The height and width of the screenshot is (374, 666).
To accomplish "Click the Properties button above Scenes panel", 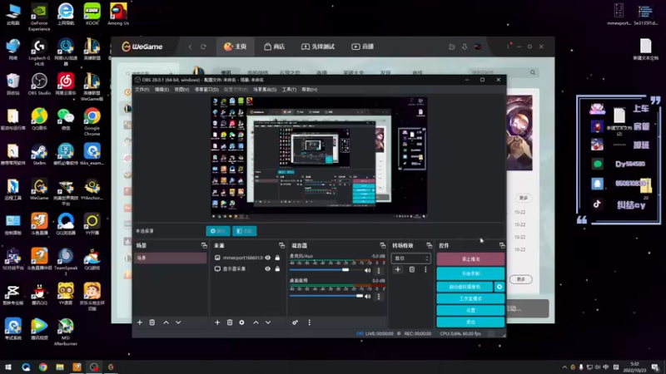I will coord(218,231).
